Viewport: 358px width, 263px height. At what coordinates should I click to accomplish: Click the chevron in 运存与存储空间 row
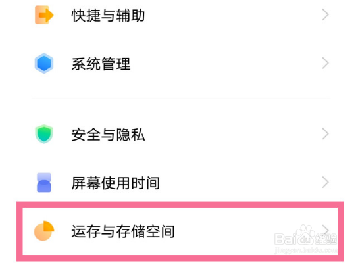325,229
